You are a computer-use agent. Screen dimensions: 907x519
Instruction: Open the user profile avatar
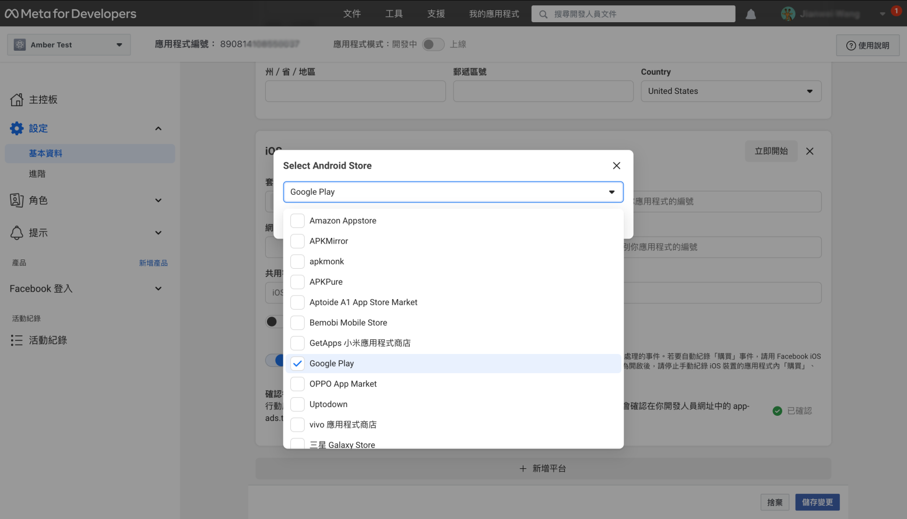tap(788, 14)
